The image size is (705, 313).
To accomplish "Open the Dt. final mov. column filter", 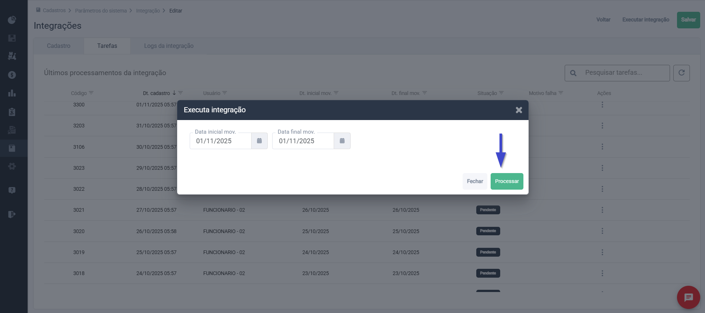I will coord(425,93).
